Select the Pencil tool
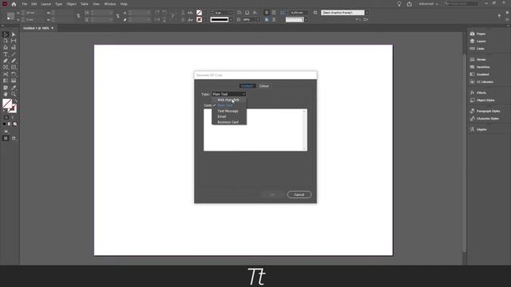 coord(14,61)
